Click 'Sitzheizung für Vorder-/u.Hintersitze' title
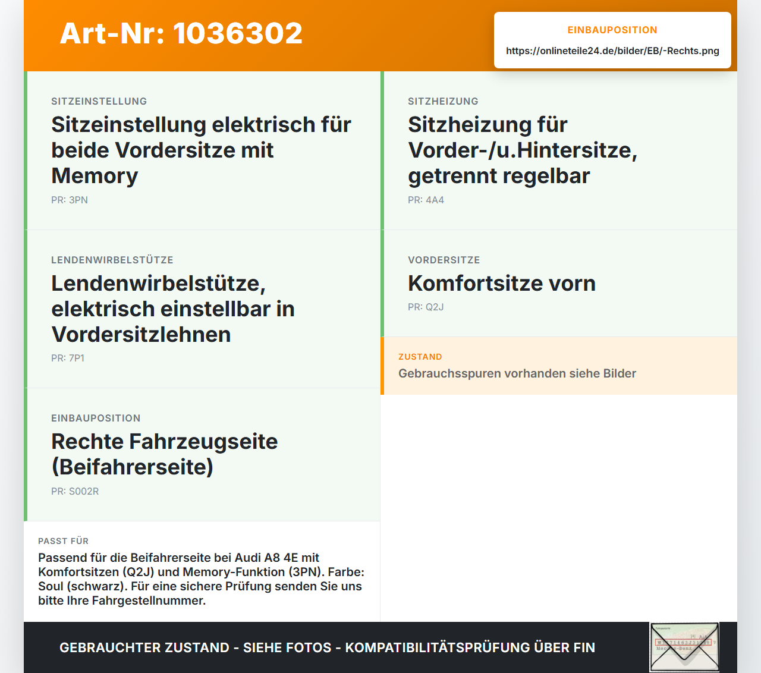 coord(523,150)
